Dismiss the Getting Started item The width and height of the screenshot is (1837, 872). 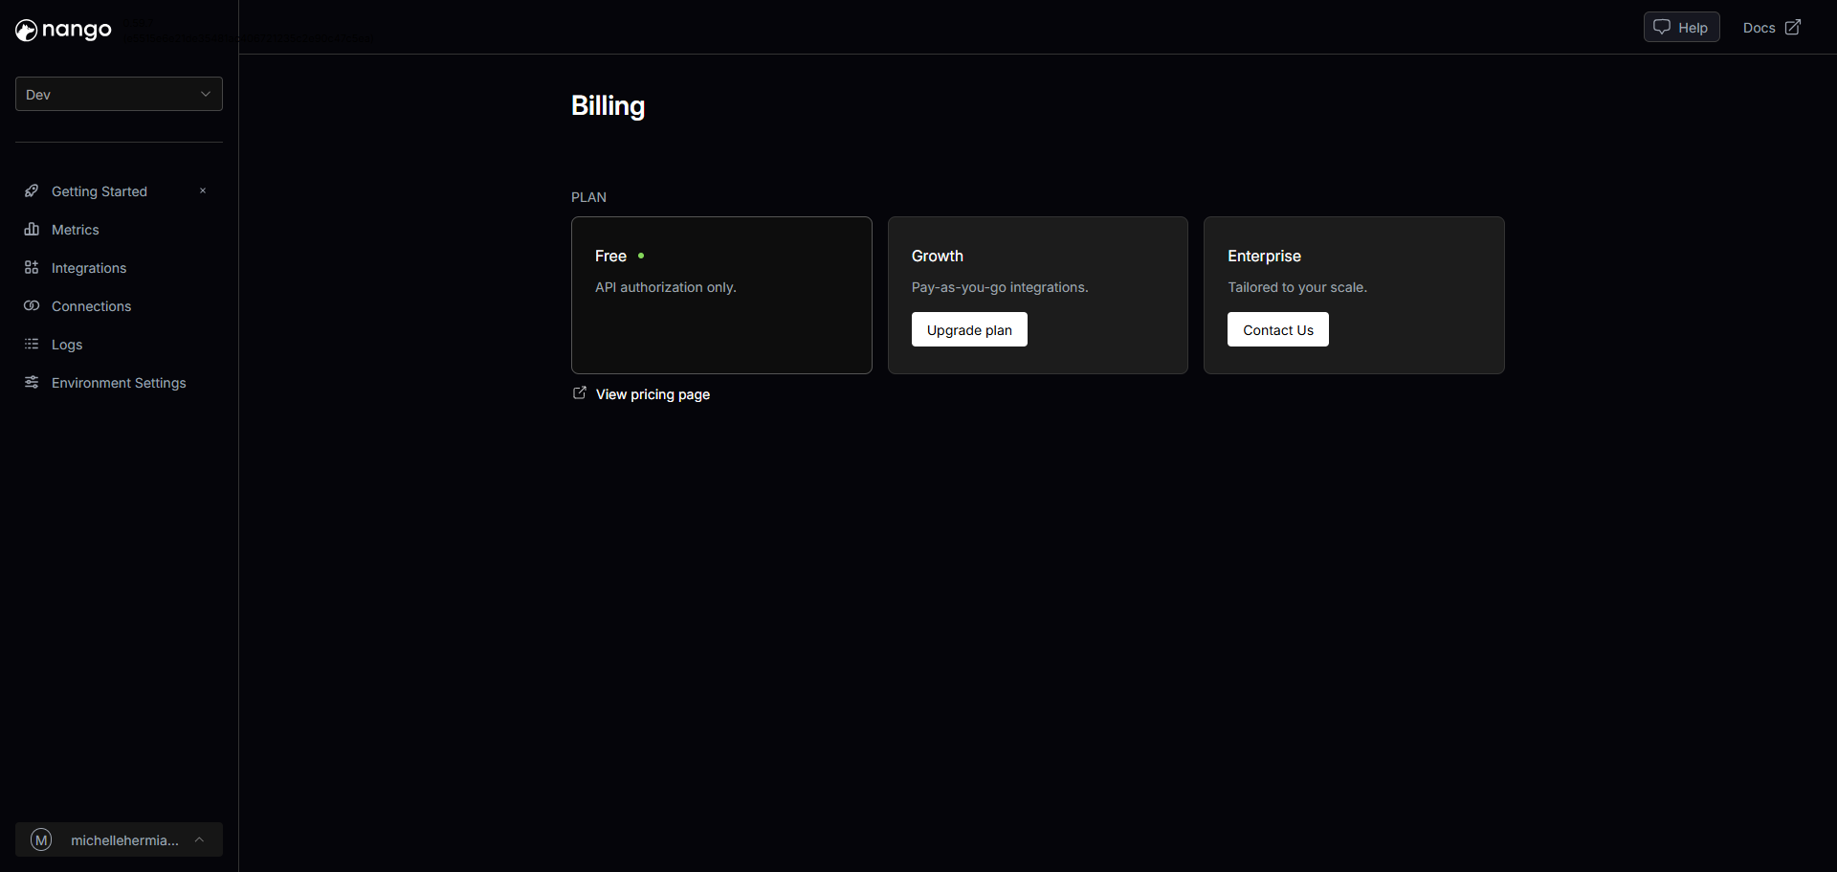click(203, 191)
